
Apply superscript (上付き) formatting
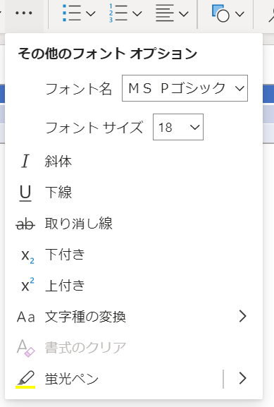tap(134, 286)
